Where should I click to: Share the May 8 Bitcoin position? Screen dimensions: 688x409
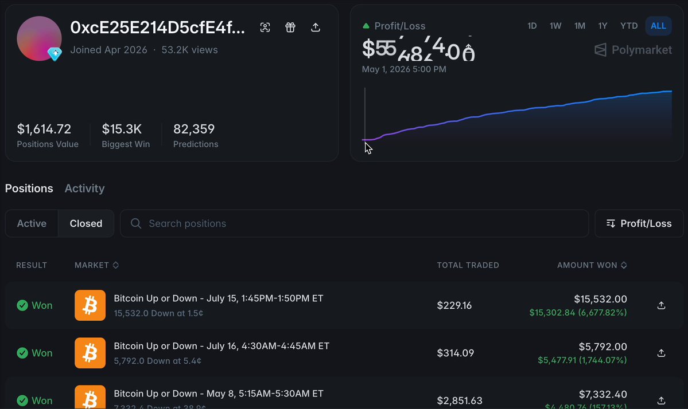point(661,400)
